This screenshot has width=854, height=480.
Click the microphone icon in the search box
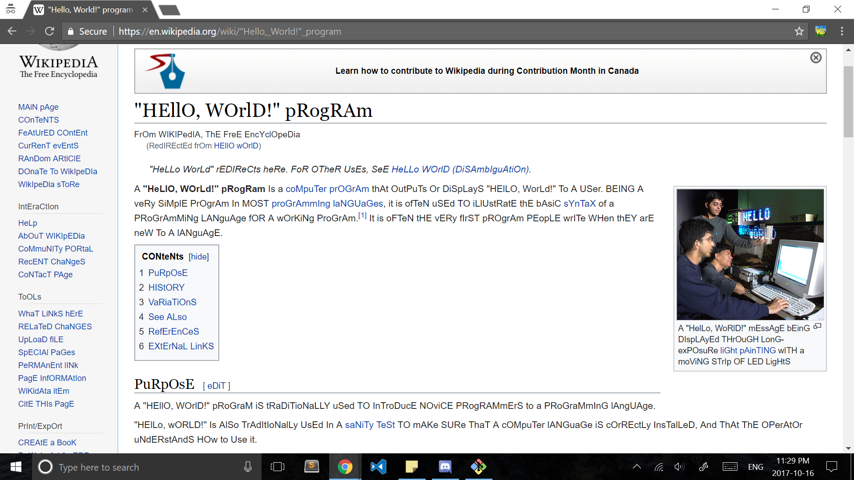click(x=248, y=467)
